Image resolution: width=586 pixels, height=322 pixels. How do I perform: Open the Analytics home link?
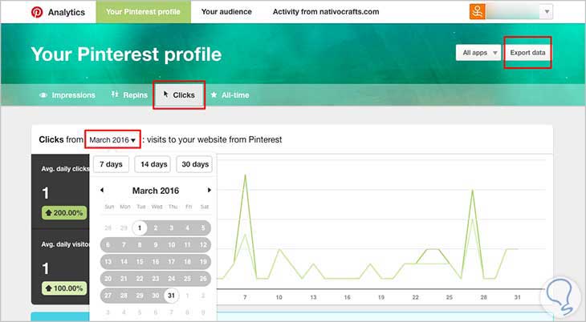pyautogui.click(x=66, y=12)
